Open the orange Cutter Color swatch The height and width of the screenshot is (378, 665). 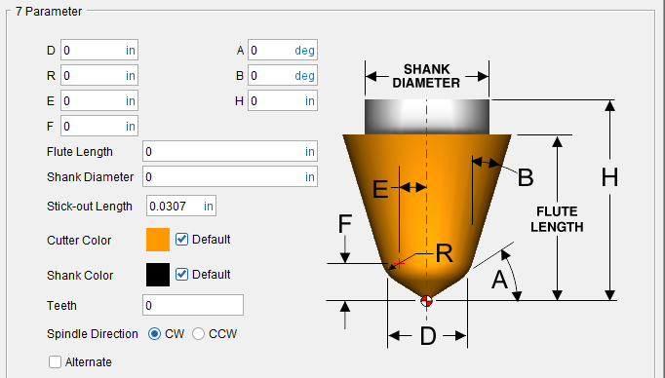point(158,240)
